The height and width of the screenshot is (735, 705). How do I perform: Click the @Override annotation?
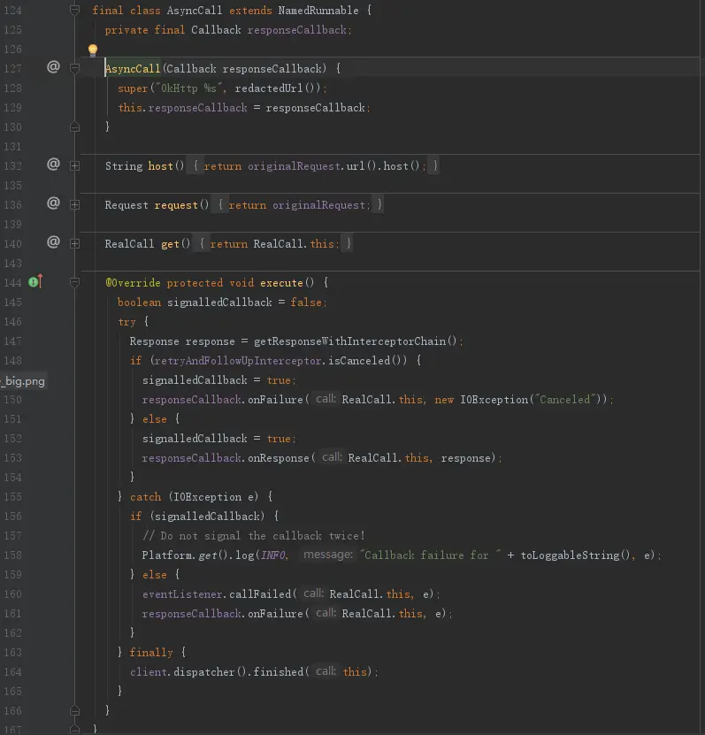133,283
